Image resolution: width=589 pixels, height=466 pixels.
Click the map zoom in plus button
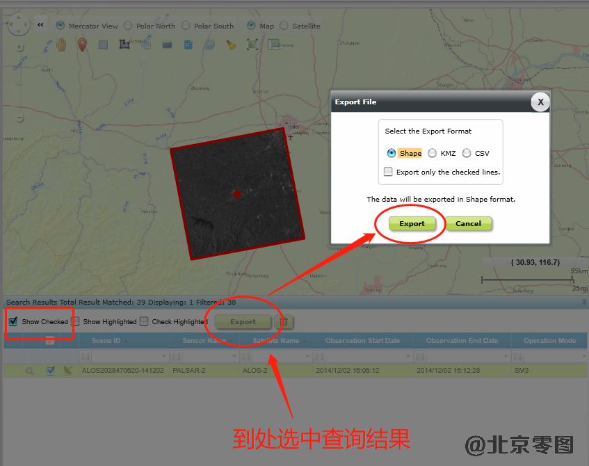(x=19, y=48)
